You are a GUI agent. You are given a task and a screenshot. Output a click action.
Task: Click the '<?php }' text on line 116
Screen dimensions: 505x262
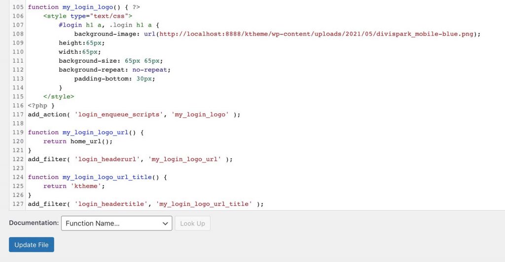click(x=41, y=106)
